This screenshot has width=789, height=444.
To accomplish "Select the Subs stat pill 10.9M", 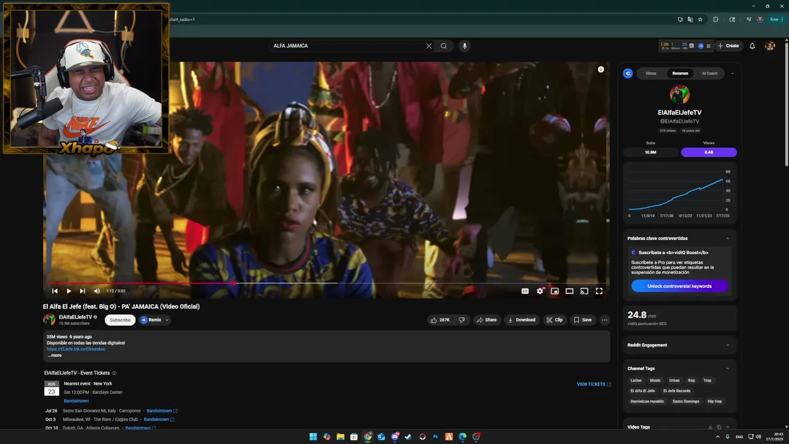I will [x=650, y=152].
